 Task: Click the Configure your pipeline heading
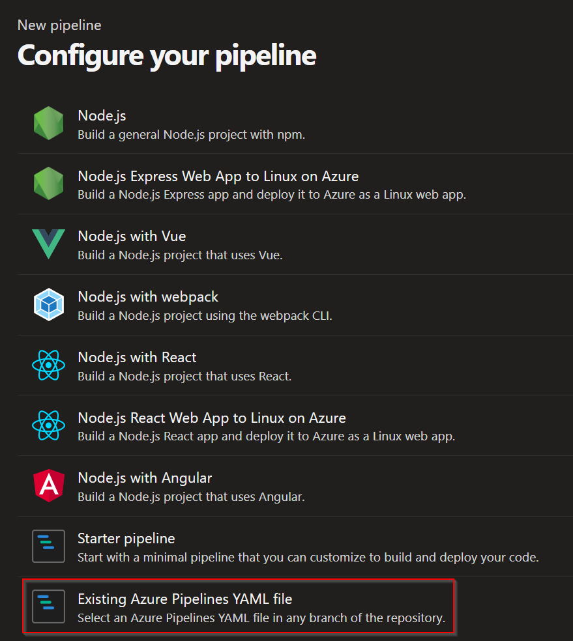(166, 56)
